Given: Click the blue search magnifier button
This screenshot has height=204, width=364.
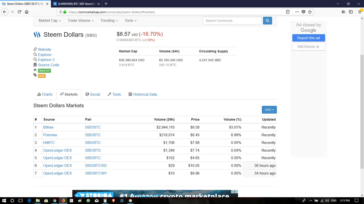Looking at the screenshot, I should pyautogui.click(x=267, y=21).
